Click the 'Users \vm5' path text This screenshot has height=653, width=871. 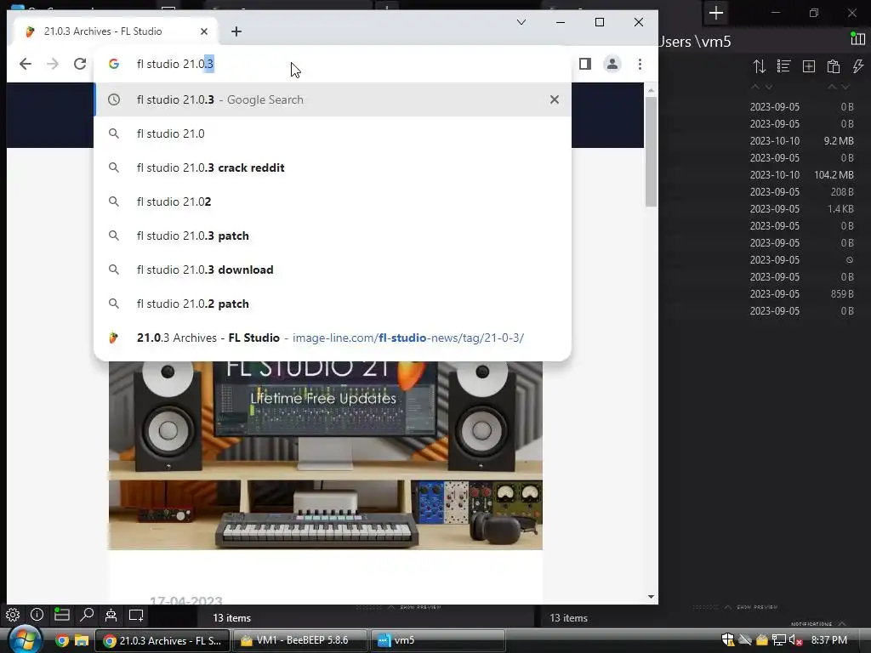point(695,42)
